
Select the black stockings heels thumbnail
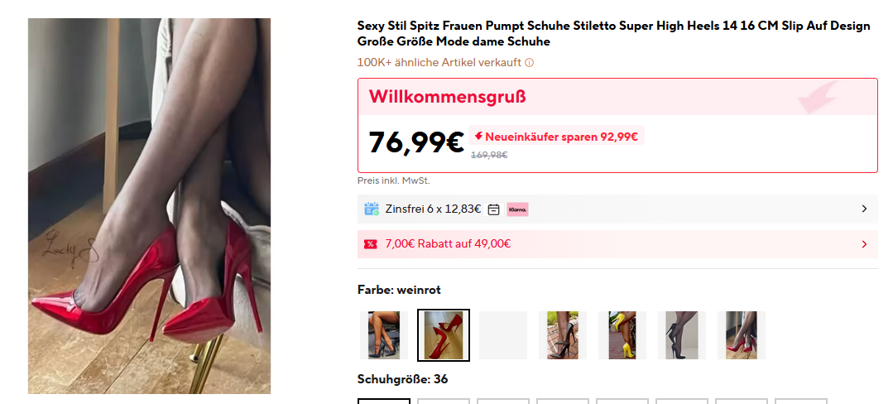click(x=682, y=335)
